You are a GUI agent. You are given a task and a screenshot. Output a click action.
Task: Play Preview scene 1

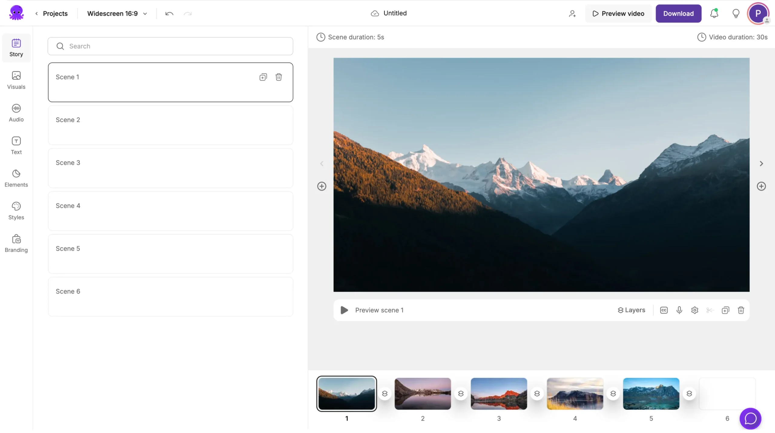coord(344,310)
